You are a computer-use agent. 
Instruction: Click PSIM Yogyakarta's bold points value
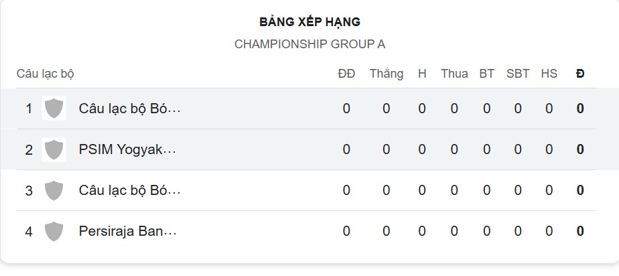[x=580, y=149]
